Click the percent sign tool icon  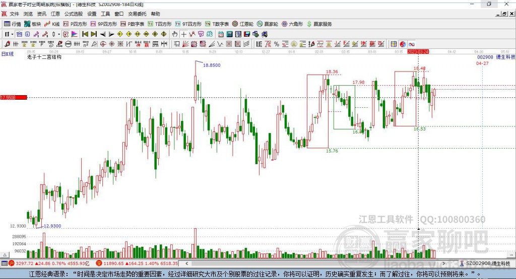(276, 44)
